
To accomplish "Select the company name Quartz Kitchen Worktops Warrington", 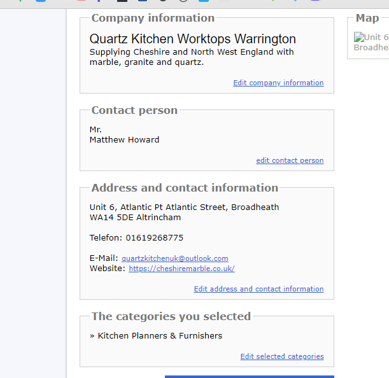I will click(x=192, y=39).
